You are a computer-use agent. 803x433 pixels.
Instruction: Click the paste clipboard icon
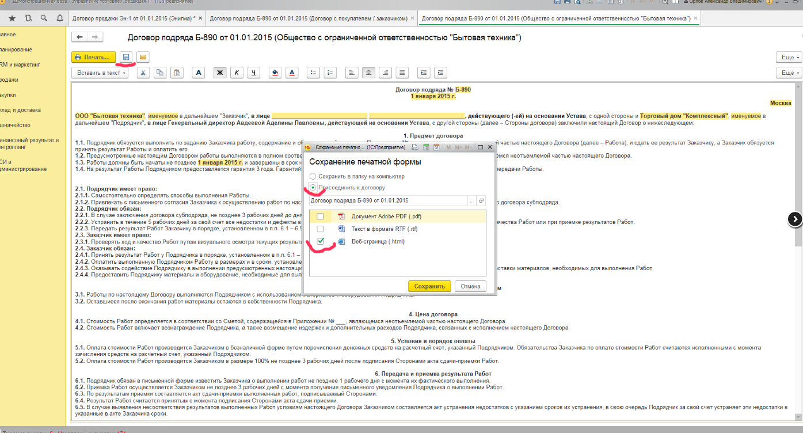176,73
